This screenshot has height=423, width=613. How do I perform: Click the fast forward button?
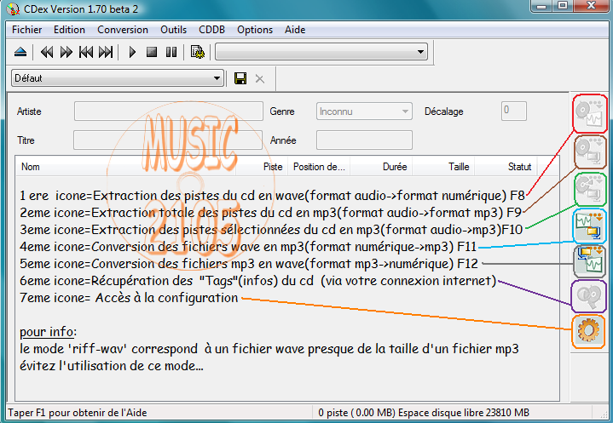[66, 52]
